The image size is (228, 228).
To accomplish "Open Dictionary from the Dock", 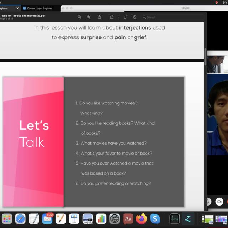I will (x=128, y=218).
